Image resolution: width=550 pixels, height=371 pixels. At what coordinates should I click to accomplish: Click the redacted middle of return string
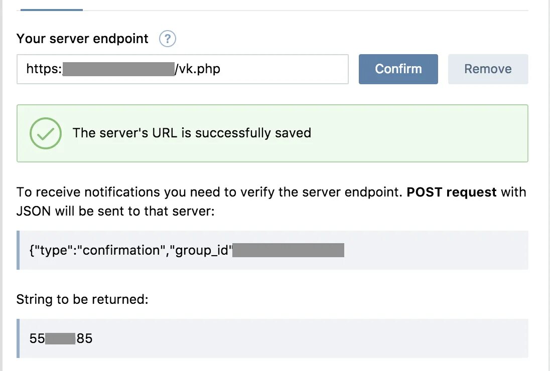60,338
